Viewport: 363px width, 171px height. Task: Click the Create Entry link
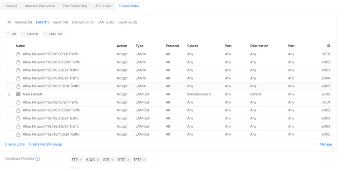tap(15, 144)
